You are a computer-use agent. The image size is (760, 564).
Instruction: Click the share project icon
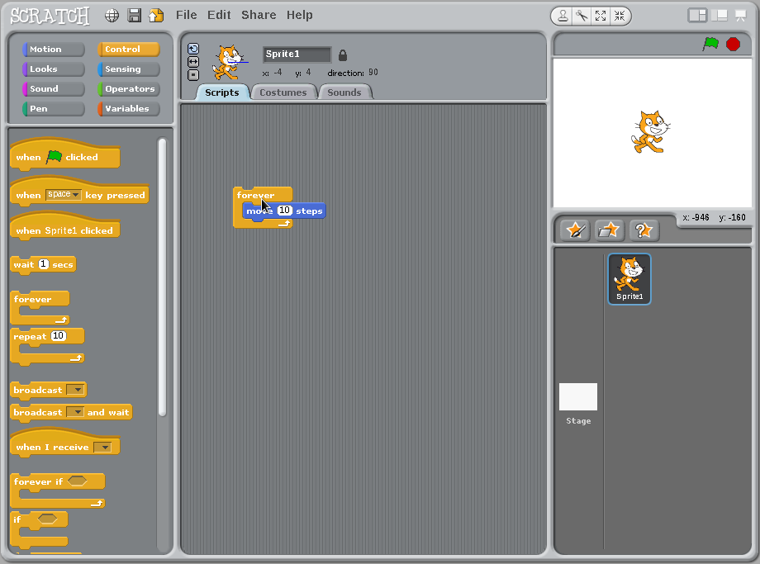point(156,16)
